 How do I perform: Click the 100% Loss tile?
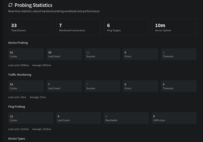(174, 118)
